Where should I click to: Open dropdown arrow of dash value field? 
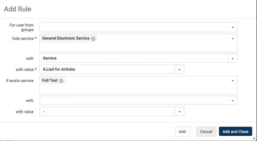pyautogui.click(x=180, y=112)
